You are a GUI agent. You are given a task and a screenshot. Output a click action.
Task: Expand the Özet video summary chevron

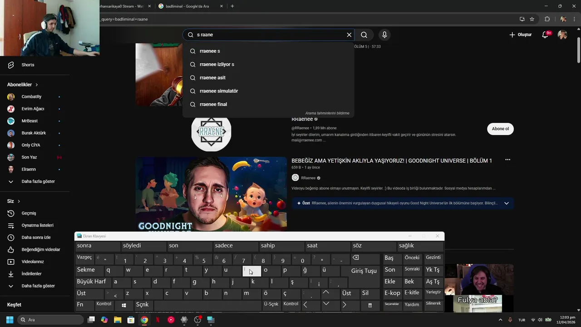(x=507, y=203)
